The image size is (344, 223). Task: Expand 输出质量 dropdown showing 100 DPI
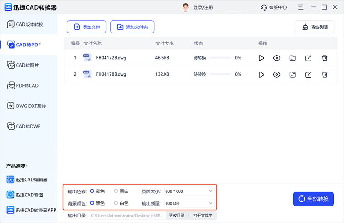click(x=189, y=203)
